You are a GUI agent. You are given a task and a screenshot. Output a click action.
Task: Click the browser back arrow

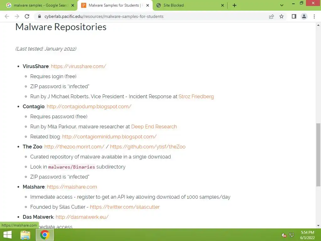coord(7,16)
